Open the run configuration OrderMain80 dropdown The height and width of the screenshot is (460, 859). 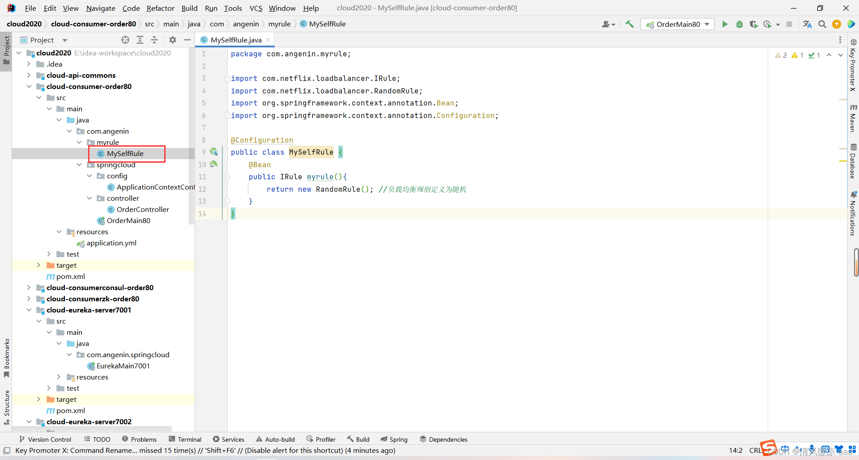677,24
